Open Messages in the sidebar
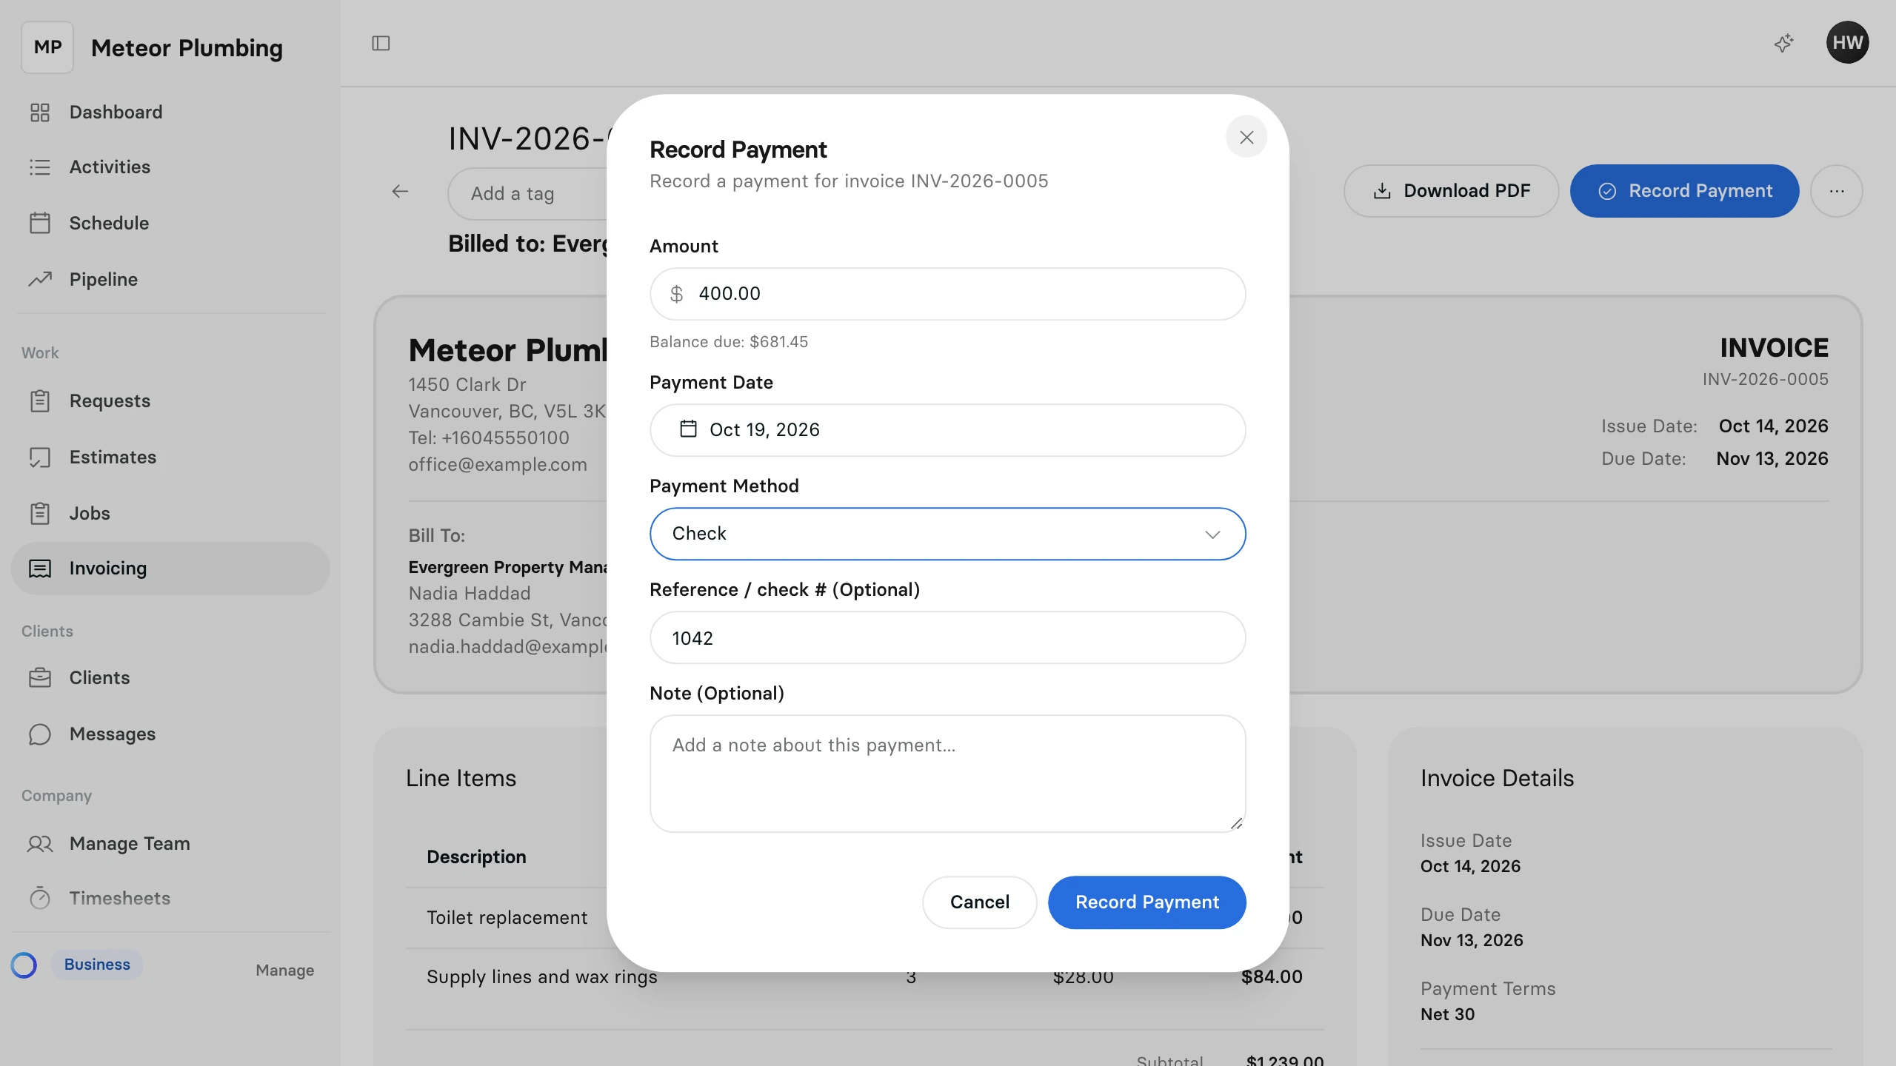This screenshot has width=1896, height=1066. click(x=170, y=734)
